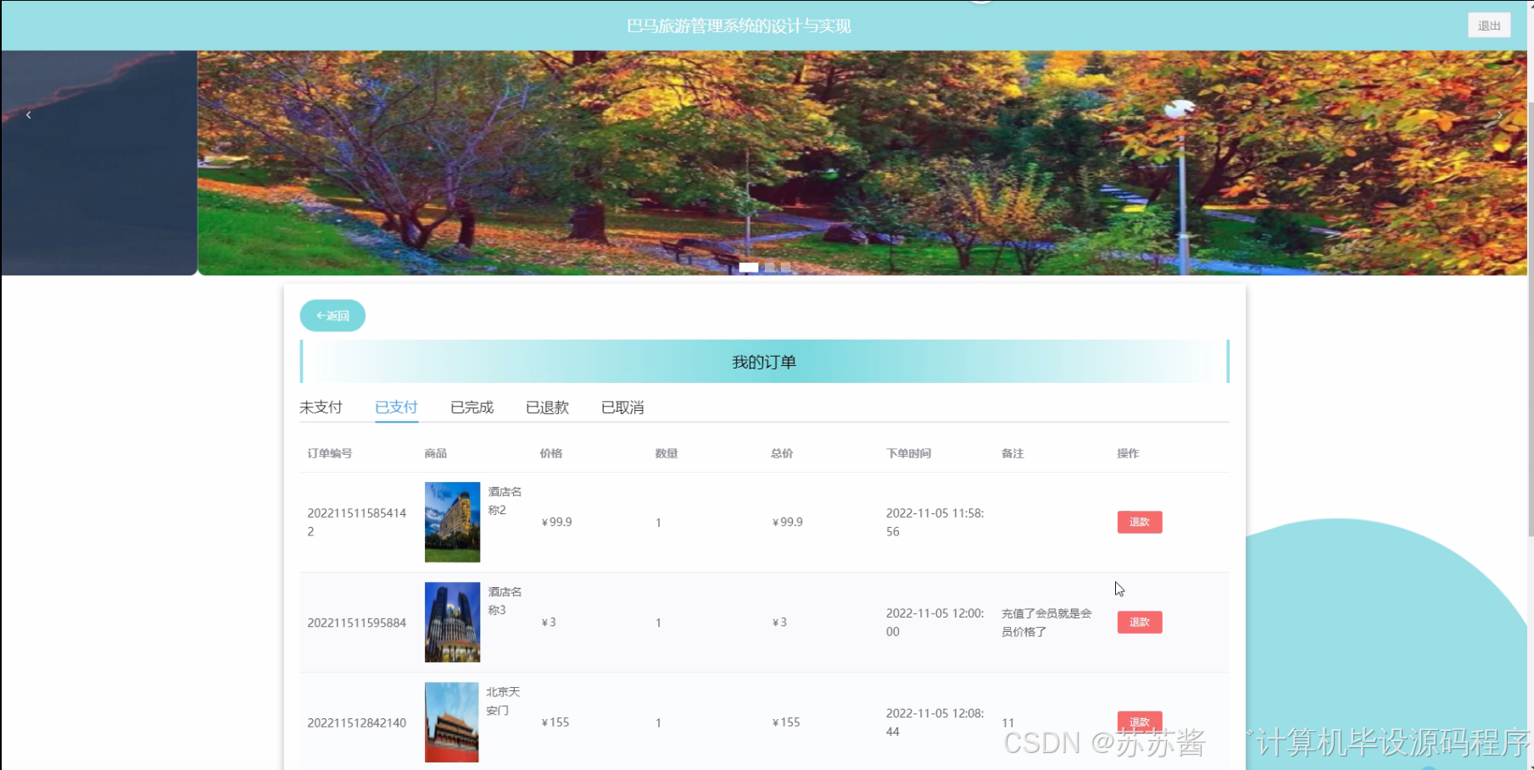Click the 退出 logout button
The height and width of the screenshot is (770, 1534).
[1489, 25]
